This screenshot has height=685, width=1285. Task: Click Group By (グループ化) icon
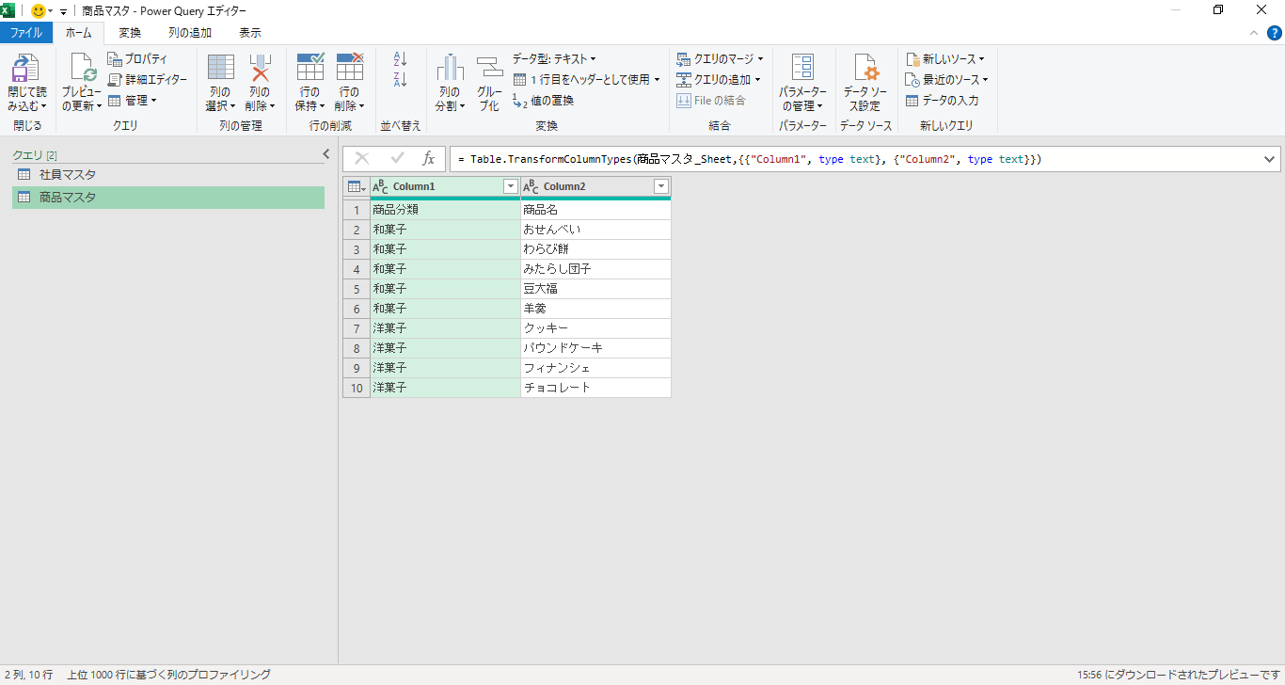click(489, 68)
